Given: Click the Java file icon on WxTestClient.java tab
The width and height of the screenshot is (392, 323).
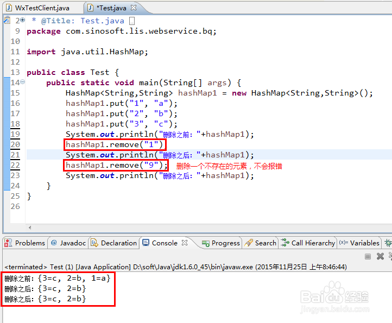Looking at the screenshot, I should tap(9, 8).
